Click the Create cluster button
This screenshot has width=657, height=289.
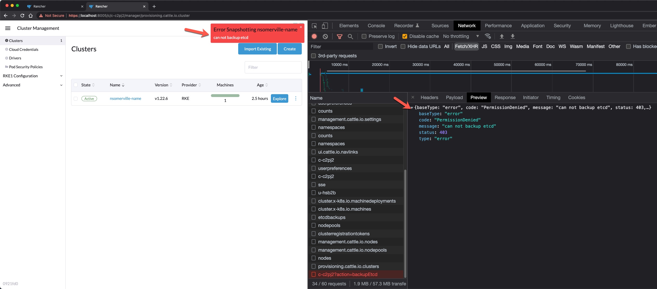click(x=290, y=49)
